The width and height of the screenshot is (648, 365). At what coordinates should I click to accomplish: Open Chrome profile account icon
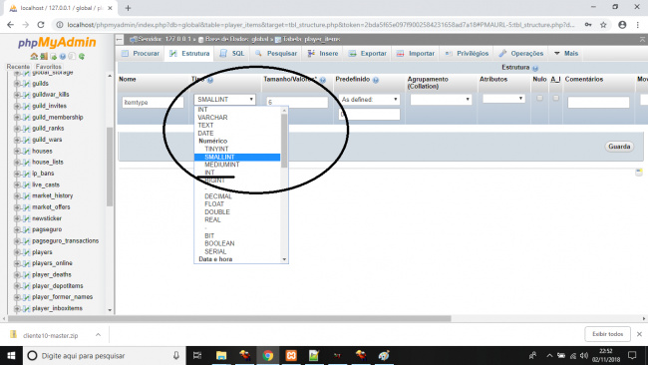tap(622, 25)
